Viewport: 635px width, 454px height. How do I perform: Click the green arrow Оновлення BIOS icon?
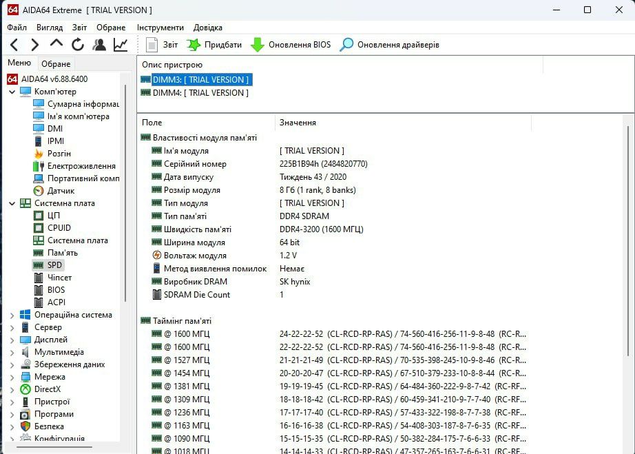[x=258, y=45]
